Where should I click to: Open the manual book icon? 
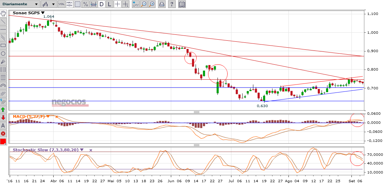coord(182,4)
